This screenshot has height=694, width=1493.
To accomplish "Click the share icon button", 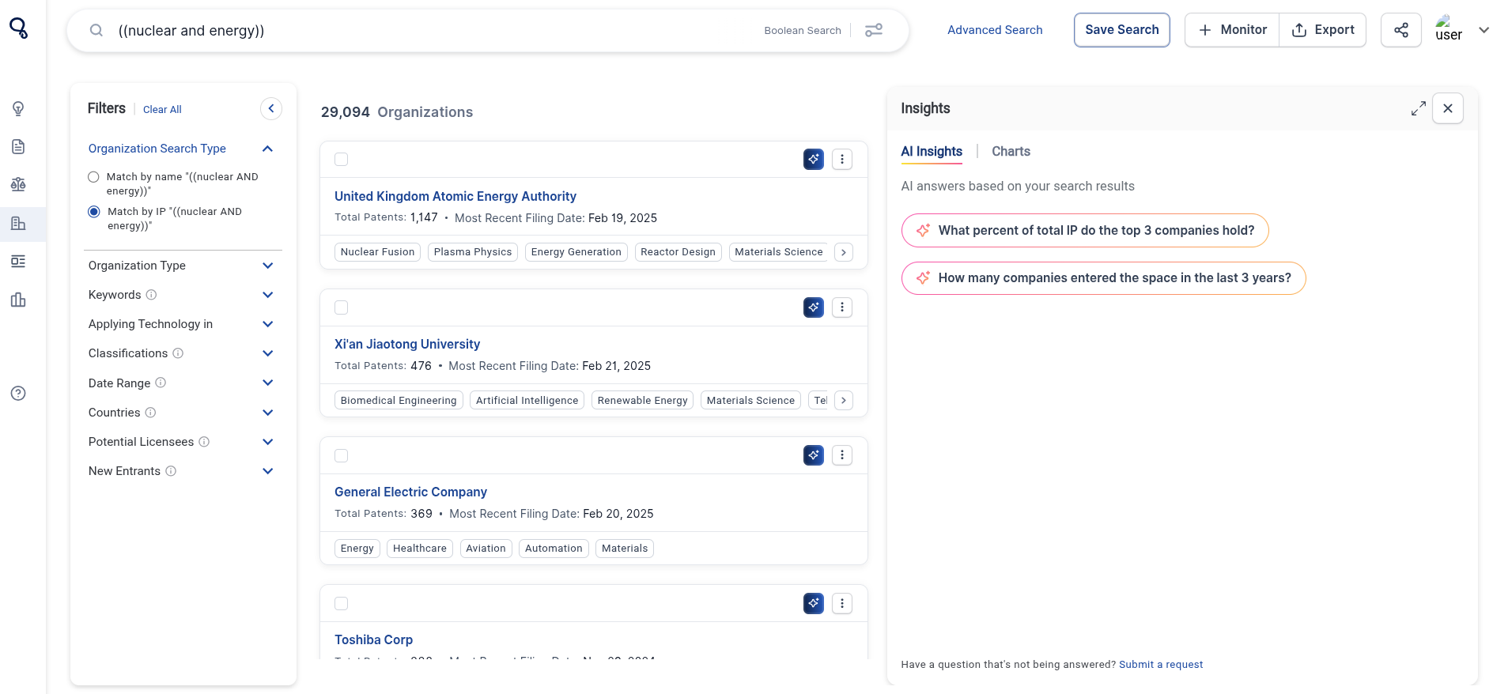I will pos(1401,30).
